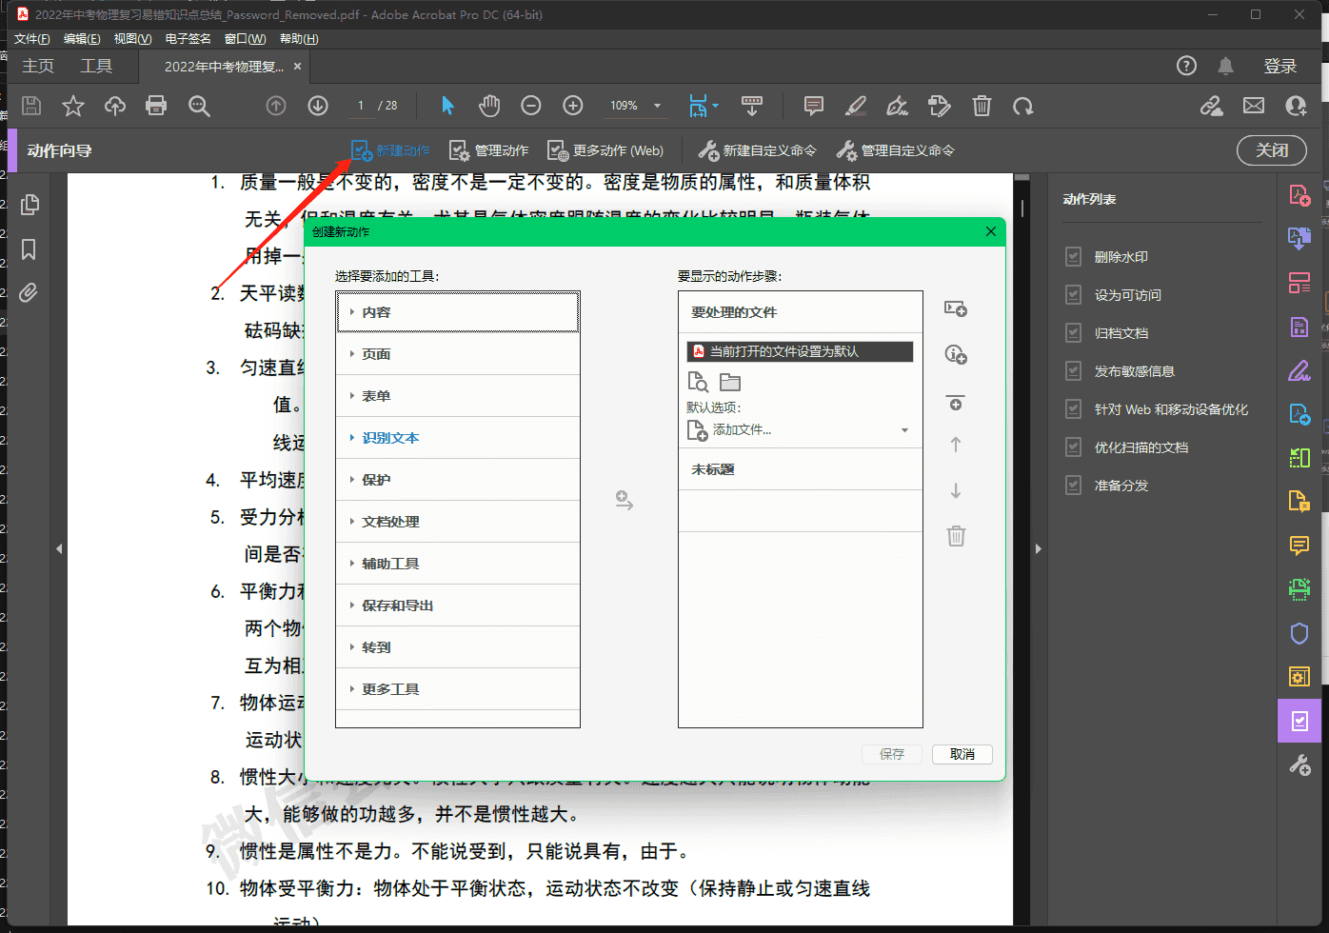The image size is (1329, 933).
Task: Click the email envelope icon
Action: coord(1254,106)
